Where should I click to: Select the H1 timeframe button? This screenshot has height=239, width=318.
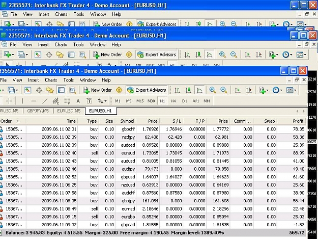point(162,101)
